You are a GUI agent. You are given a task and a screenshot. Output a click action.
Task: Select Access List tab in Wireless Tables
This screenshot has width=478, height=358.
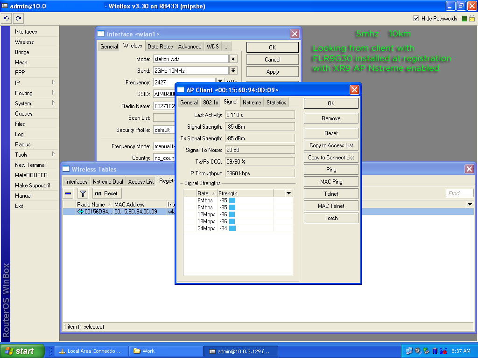[141, 182]
